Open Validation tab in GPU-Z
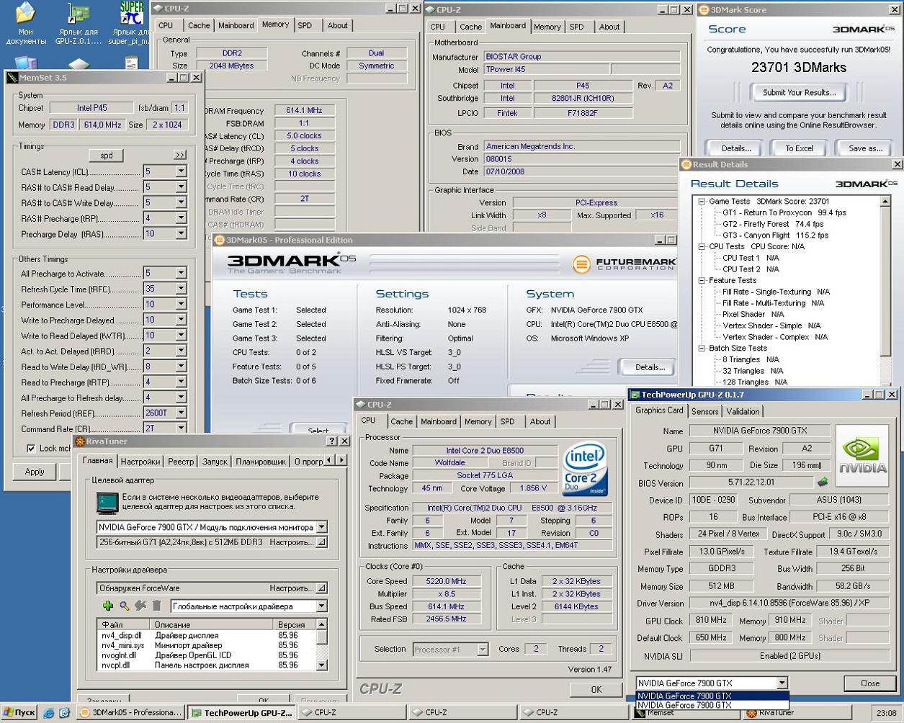The image size is (904, 723). click(743, 411)
